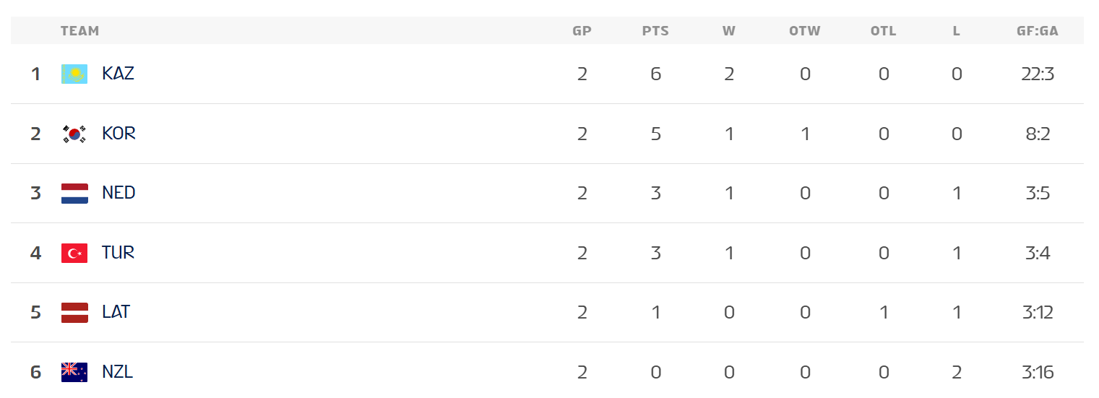
Task: Click the New Zealand flag icon
Action: (x=74, y=372)
